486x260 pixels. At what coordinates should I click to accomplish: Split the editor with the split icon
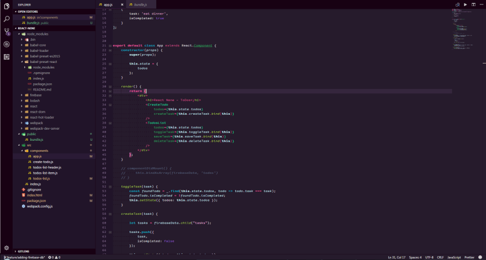[473, 4]
